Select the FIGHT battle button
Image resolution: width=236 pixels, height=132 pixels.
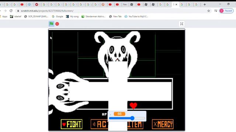coord(72,124)
